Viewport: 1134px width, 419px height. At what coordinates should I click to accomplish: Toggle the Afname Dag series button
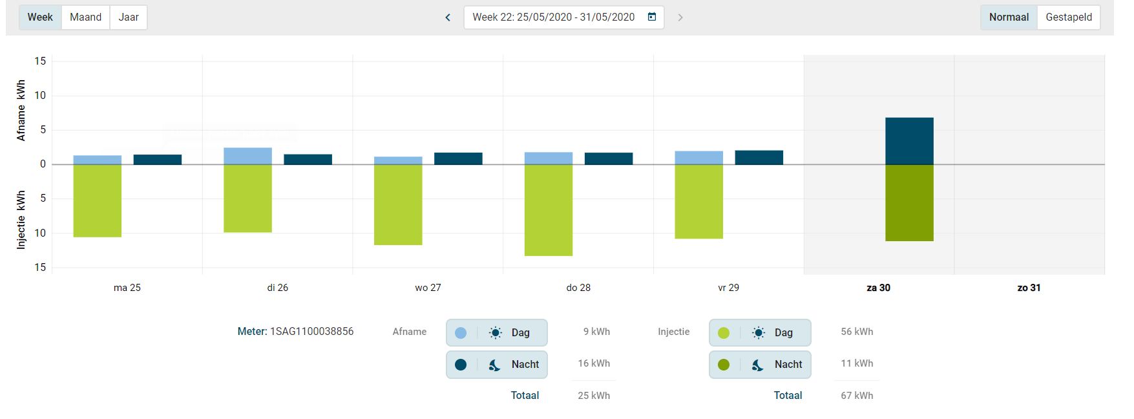click(497, 332)
